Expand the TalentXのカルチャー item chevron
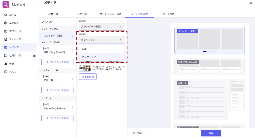 (73, 107)
